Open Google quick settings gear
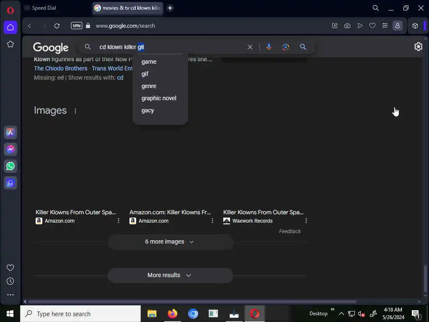The image size is (429, 322). point(418,47)
